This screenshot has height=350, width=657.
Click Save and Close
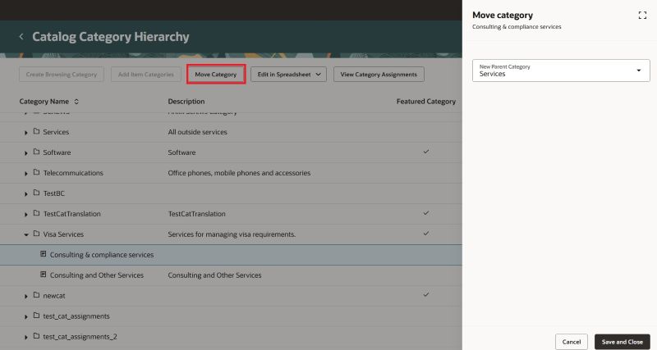point(623,342)
